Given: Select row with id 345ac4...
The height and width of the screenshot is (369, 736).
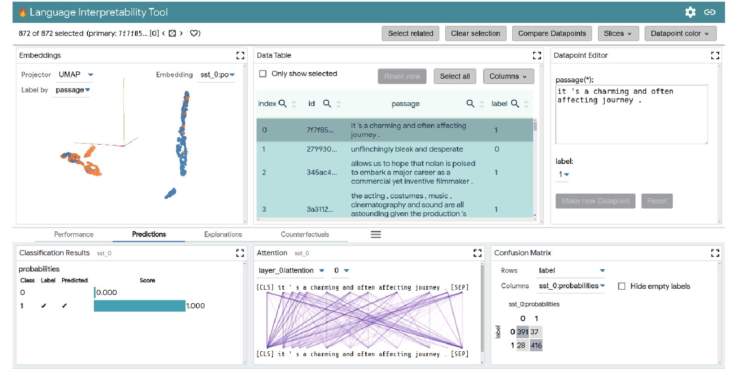Looking at the screenshot, I should 394,173.
